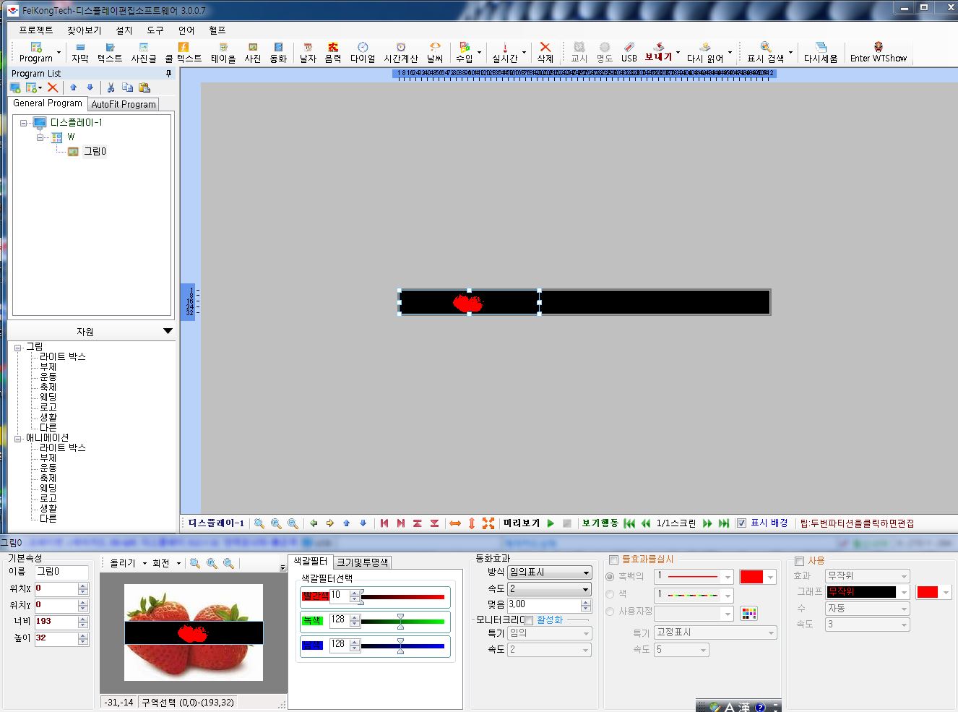The width and height of the screenshot is (958, 712).
Task: Collapse the 디스플레이-1 tree node
Action: 24,123
